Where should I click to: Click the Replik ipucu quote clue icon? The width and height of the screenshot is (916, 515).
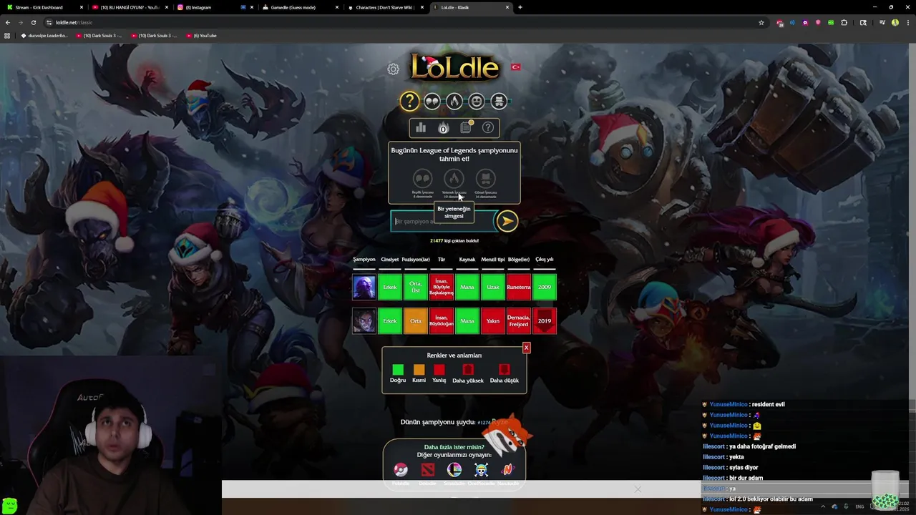(423, 178)
